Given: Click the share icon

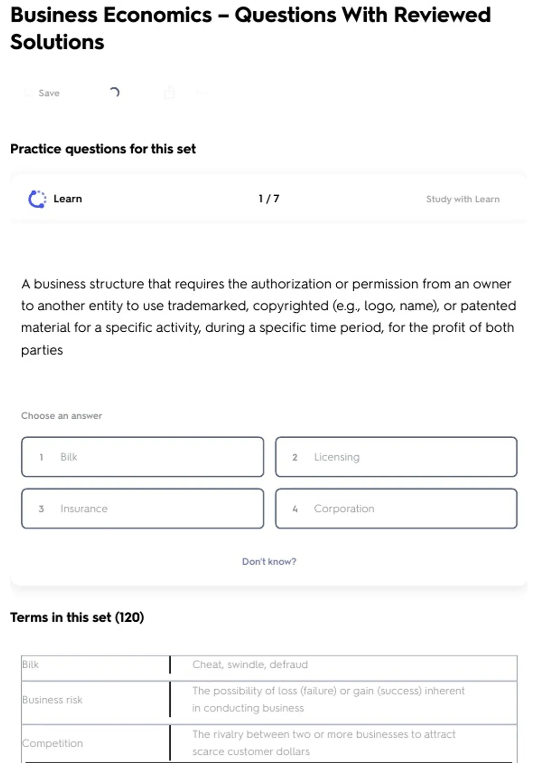Looking at the screenshot, I should (x=169, y=92).
